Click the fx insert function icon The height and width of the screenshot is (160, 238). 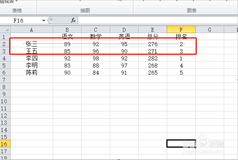[x=73, y=20]
